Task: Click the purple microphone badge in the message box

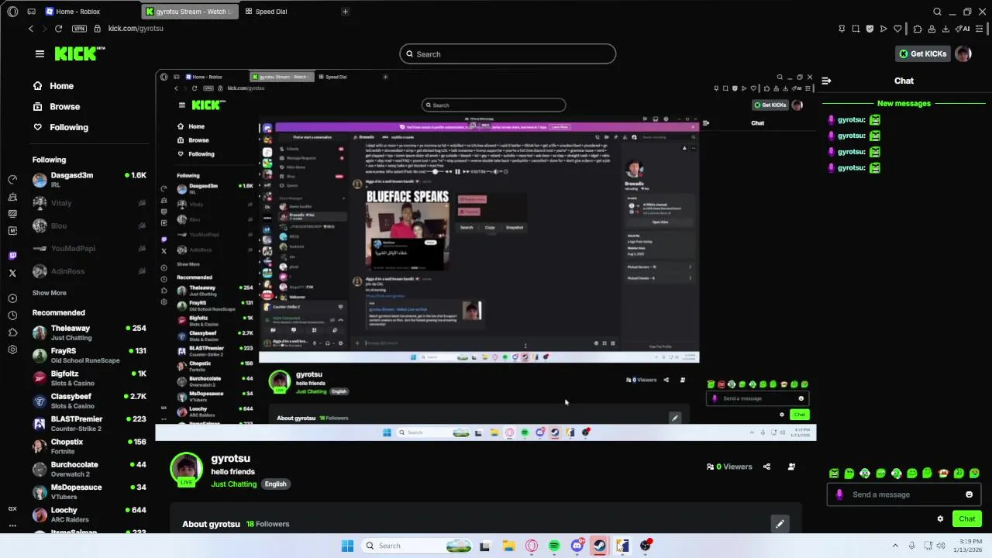Action: (x=839, y=494)
